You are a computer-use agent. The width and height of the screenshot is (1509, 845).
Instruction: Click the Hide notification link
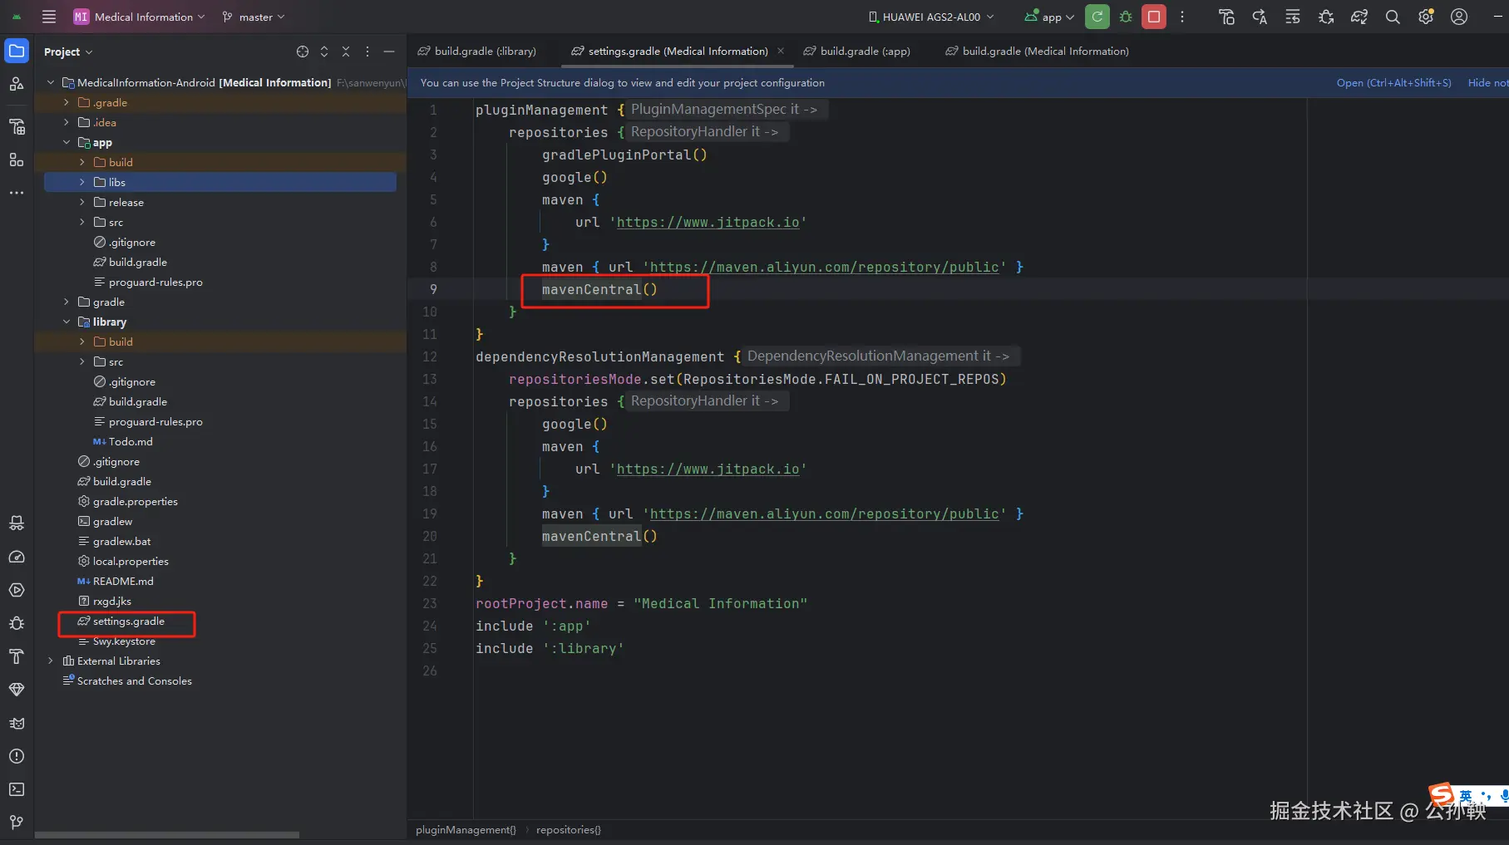1487,82
